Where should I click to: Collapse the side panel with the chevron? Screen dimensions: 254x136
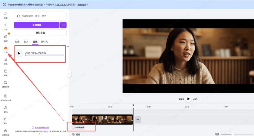[x=69, y=74]
